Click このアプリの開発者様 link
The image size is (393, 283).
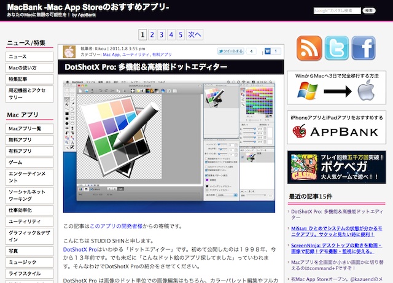click(x=116, y=226)
